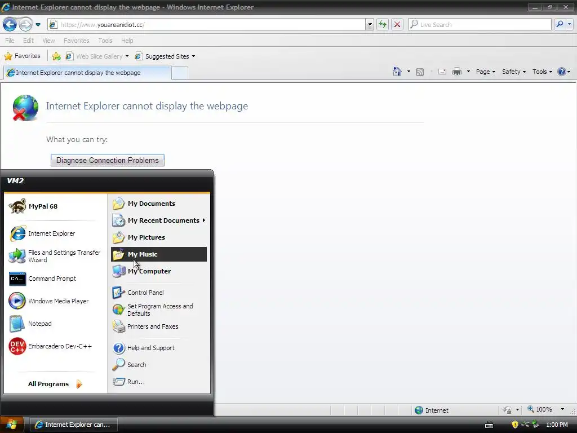This screenshot has height=433, width=577.
Task: Click the Windows Start button
Action: click(x=12, y=425)
